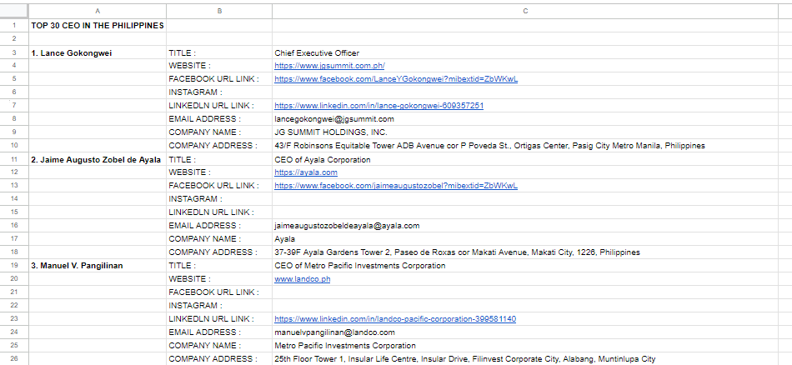Select the cell "CEO of Metro Pacific Investments Corporation"
The height and width of the screenshot is (365, 792).
[x=525, y=266]
